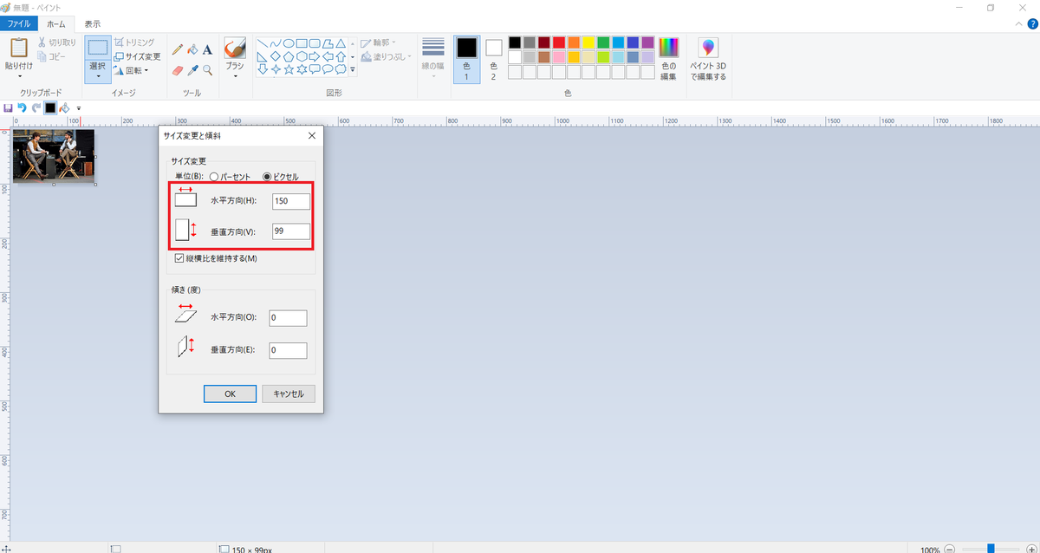The height and width of the screenshot is (553, 1040).
Task: Expand the shapes gallery More arrow
Action: 353,69
